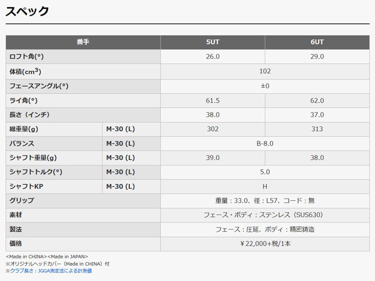Click the 29.0 loft angle value
The width and height of the screenshot is (375, 281).
click(317, 57)
